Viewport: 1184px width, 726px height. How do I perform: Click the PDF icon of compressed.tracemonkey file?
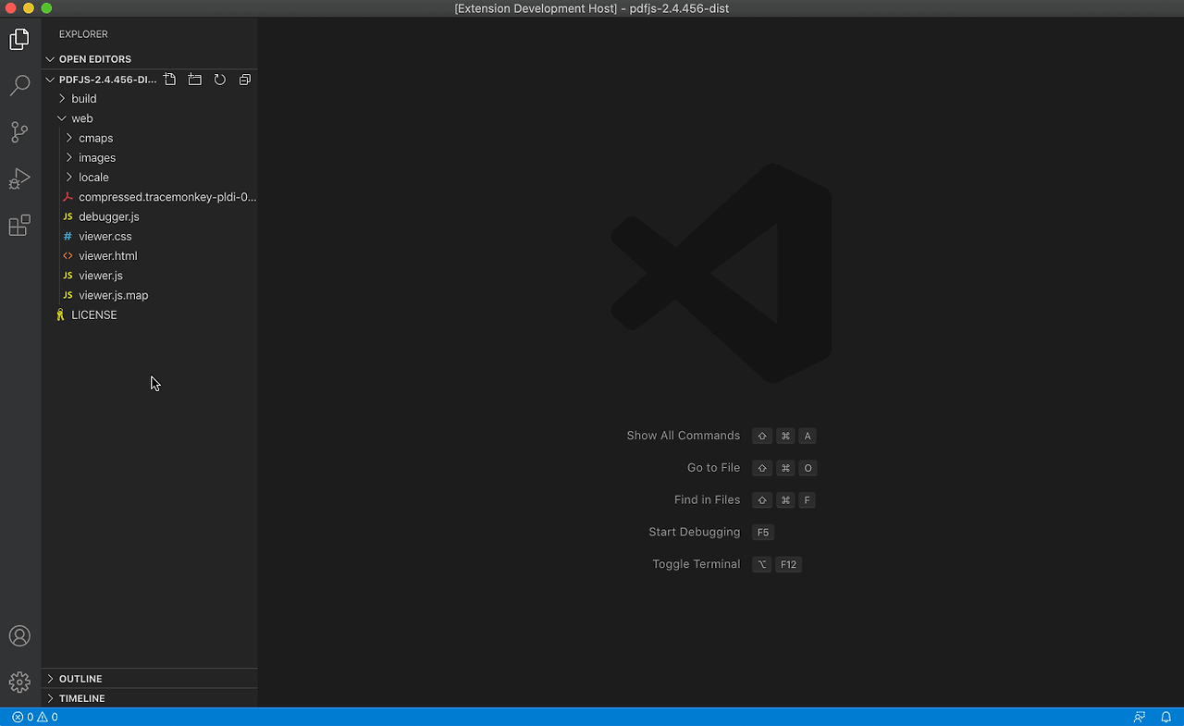click(68, 197)
